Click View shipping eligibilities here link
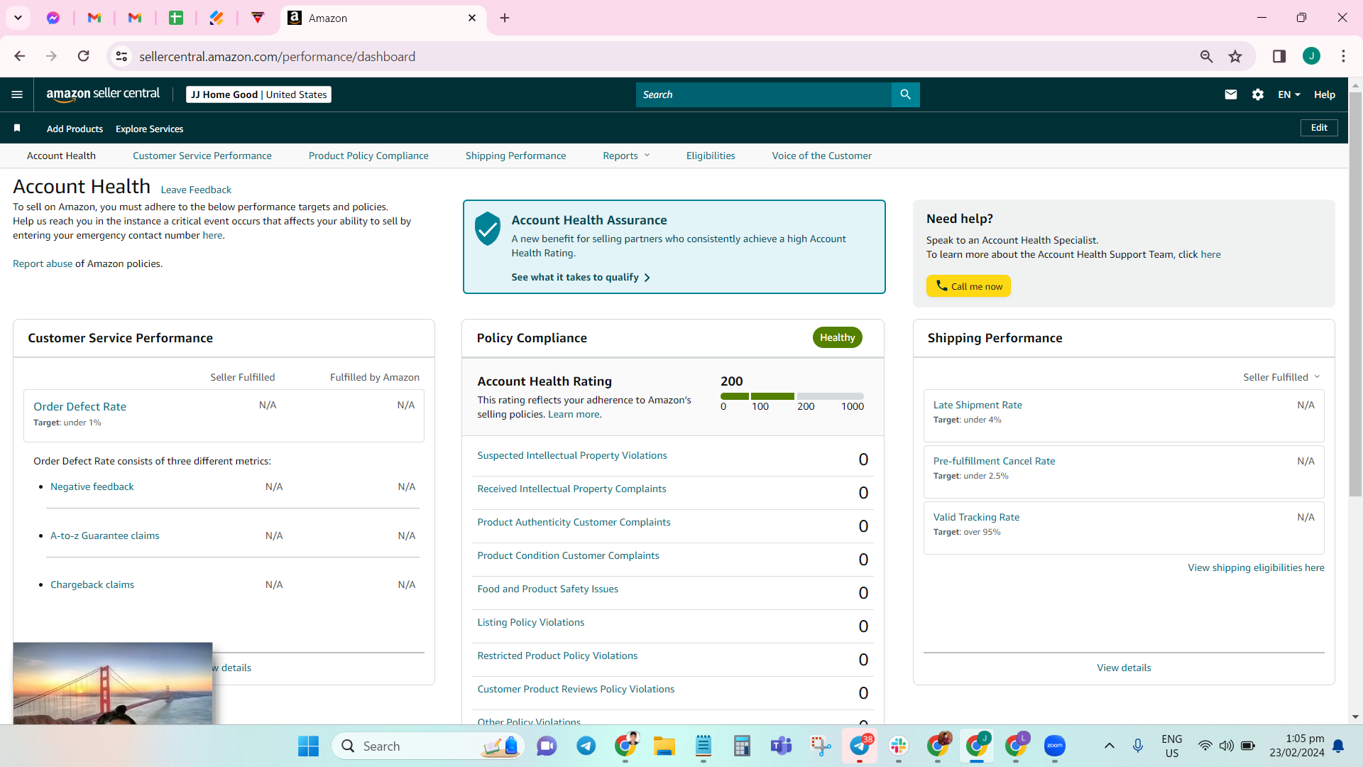 click(x=1256, y=567)
